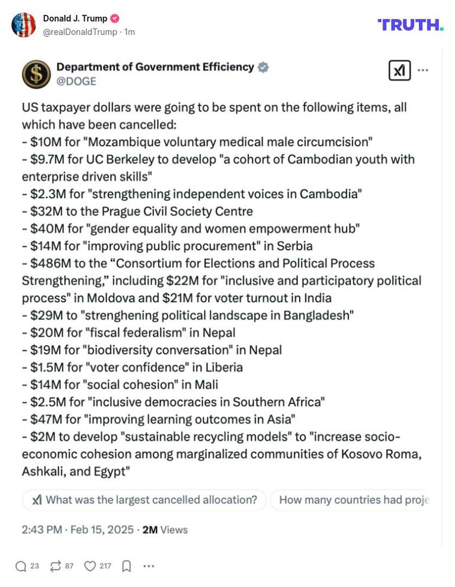Ask "What was the largest cancelled allocation?"
This screenshot has width=455, height=587.
click(x=145, y=500)
